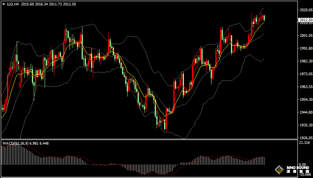Click the 1982.30 price axis label
Image resolution: width=313 pixels, height=178 pixels.
pos(304,61)
